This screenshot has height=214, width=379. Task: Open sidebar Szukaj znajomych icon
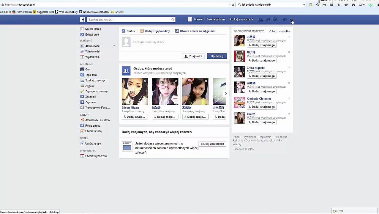point(82,80)
